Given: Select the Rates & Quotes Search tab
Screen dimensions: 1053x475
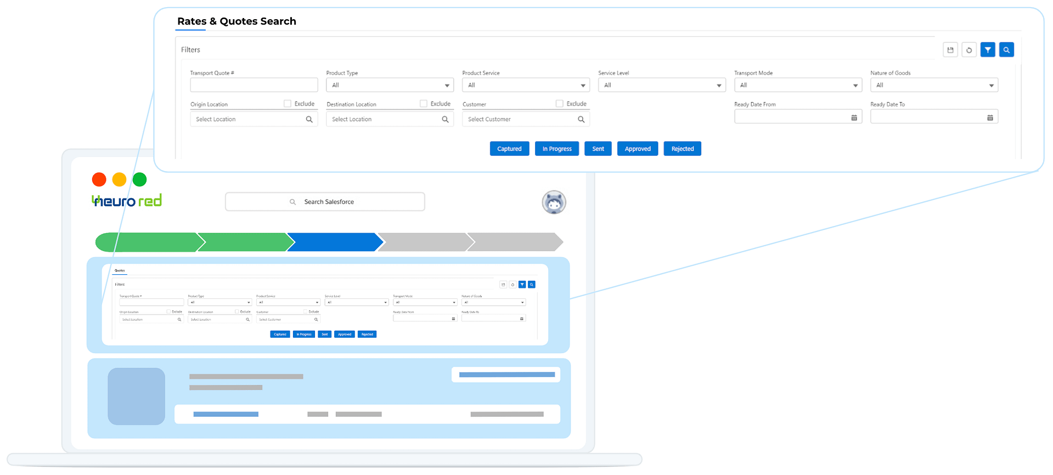Looking at the screenshot, I should click(236, 21).
